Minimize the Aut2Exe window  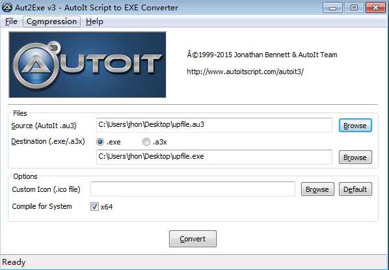click(332, 8)
